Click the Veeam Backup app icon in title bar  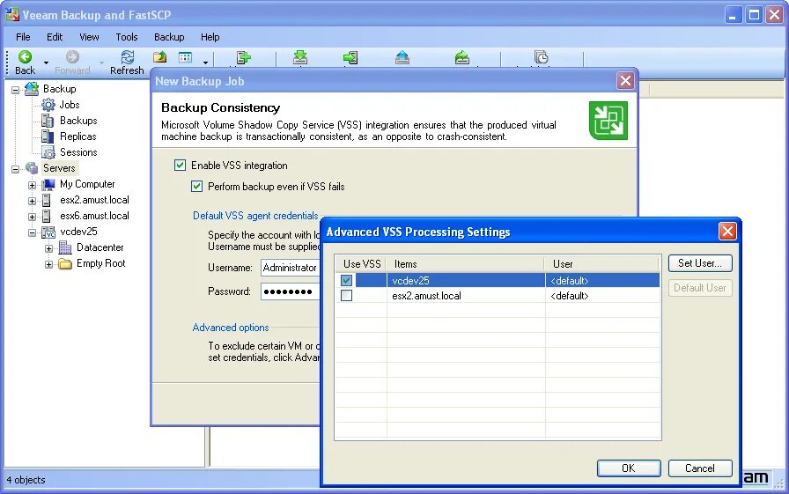pos(12,15)
